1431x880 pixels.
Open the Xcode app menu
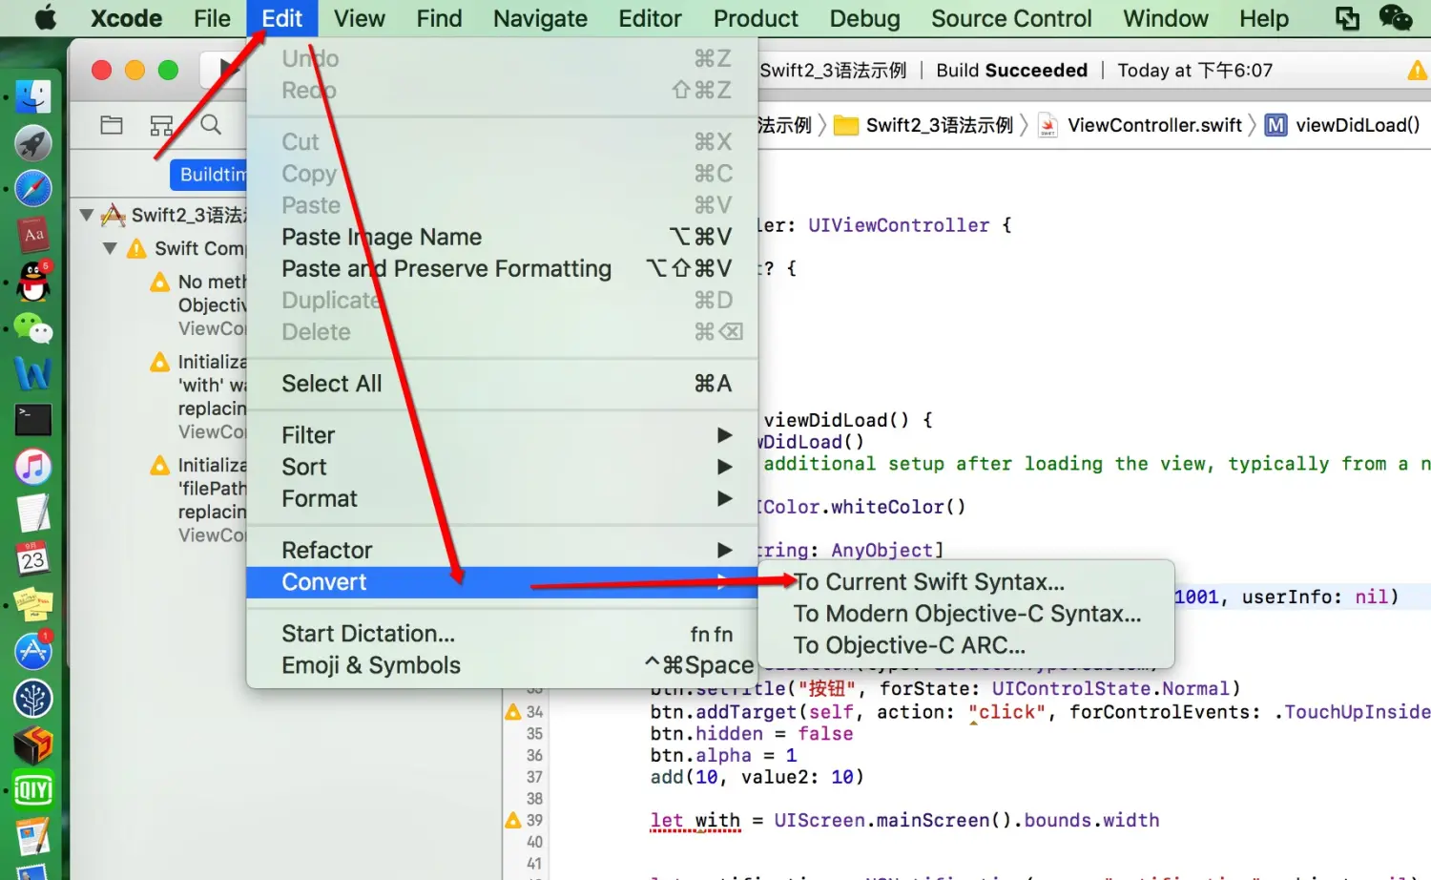[x=126, y=18]
